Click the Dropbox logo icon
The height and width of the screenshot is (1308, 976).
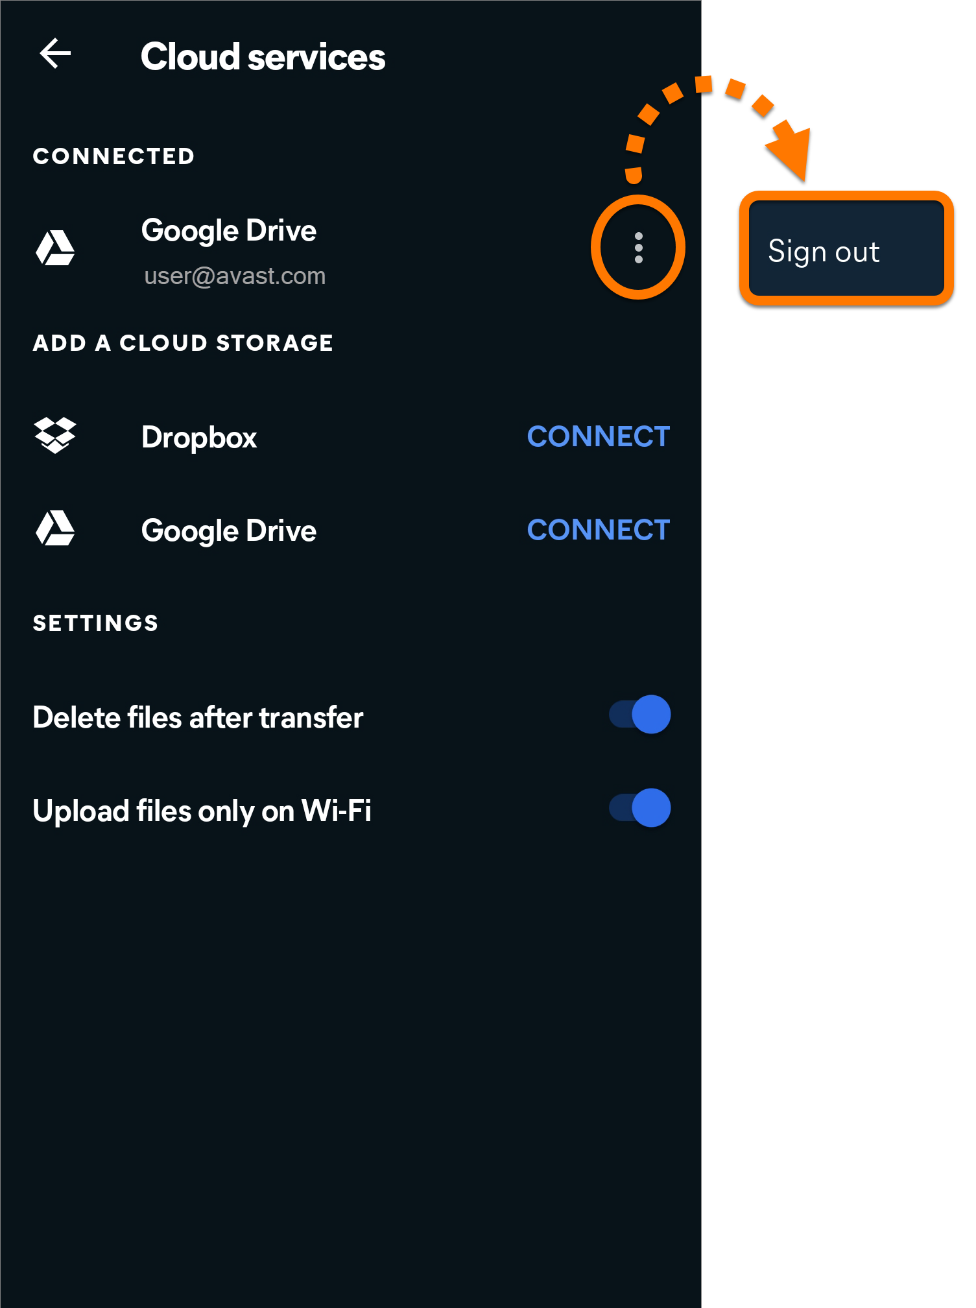(55, 435)
